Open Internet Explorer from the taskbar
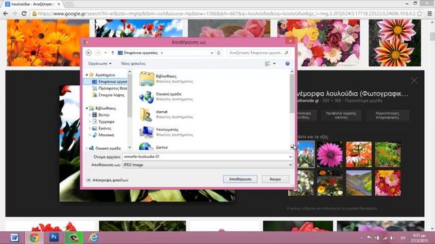 pyautogui.click(x=94, y=238)
